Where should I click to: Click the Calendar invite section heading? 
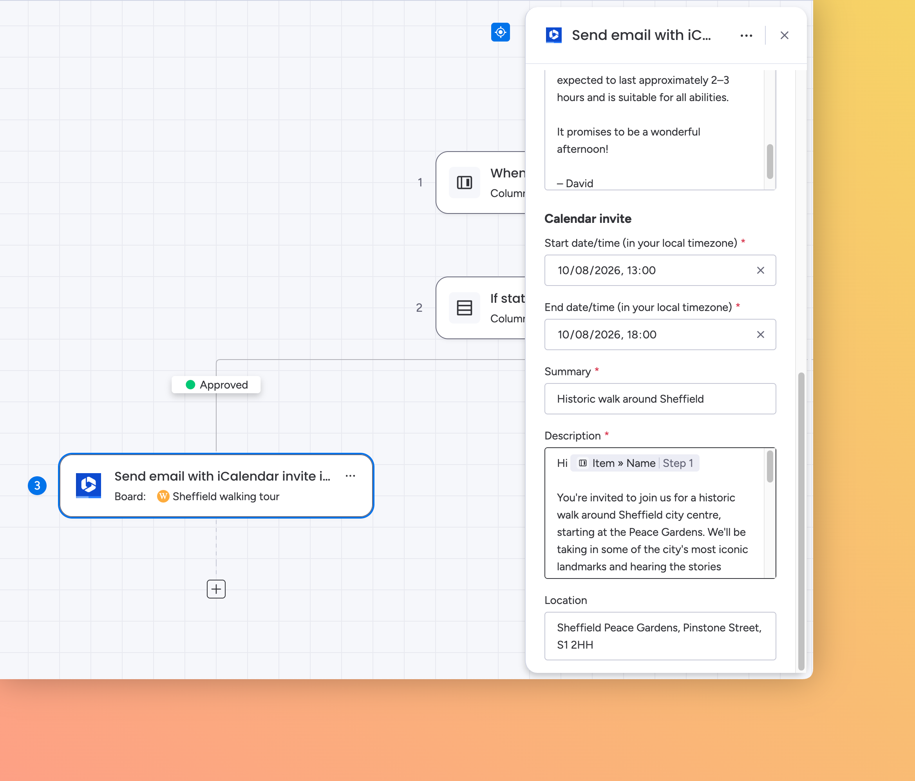(x=588, y=219)
